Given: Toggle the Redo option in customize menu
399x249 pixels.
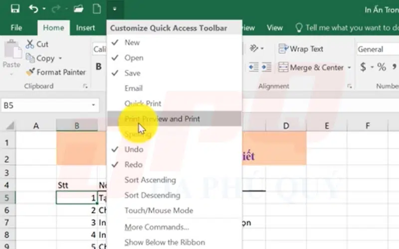Looking at the screenshot, I should (x=174, y=164).
